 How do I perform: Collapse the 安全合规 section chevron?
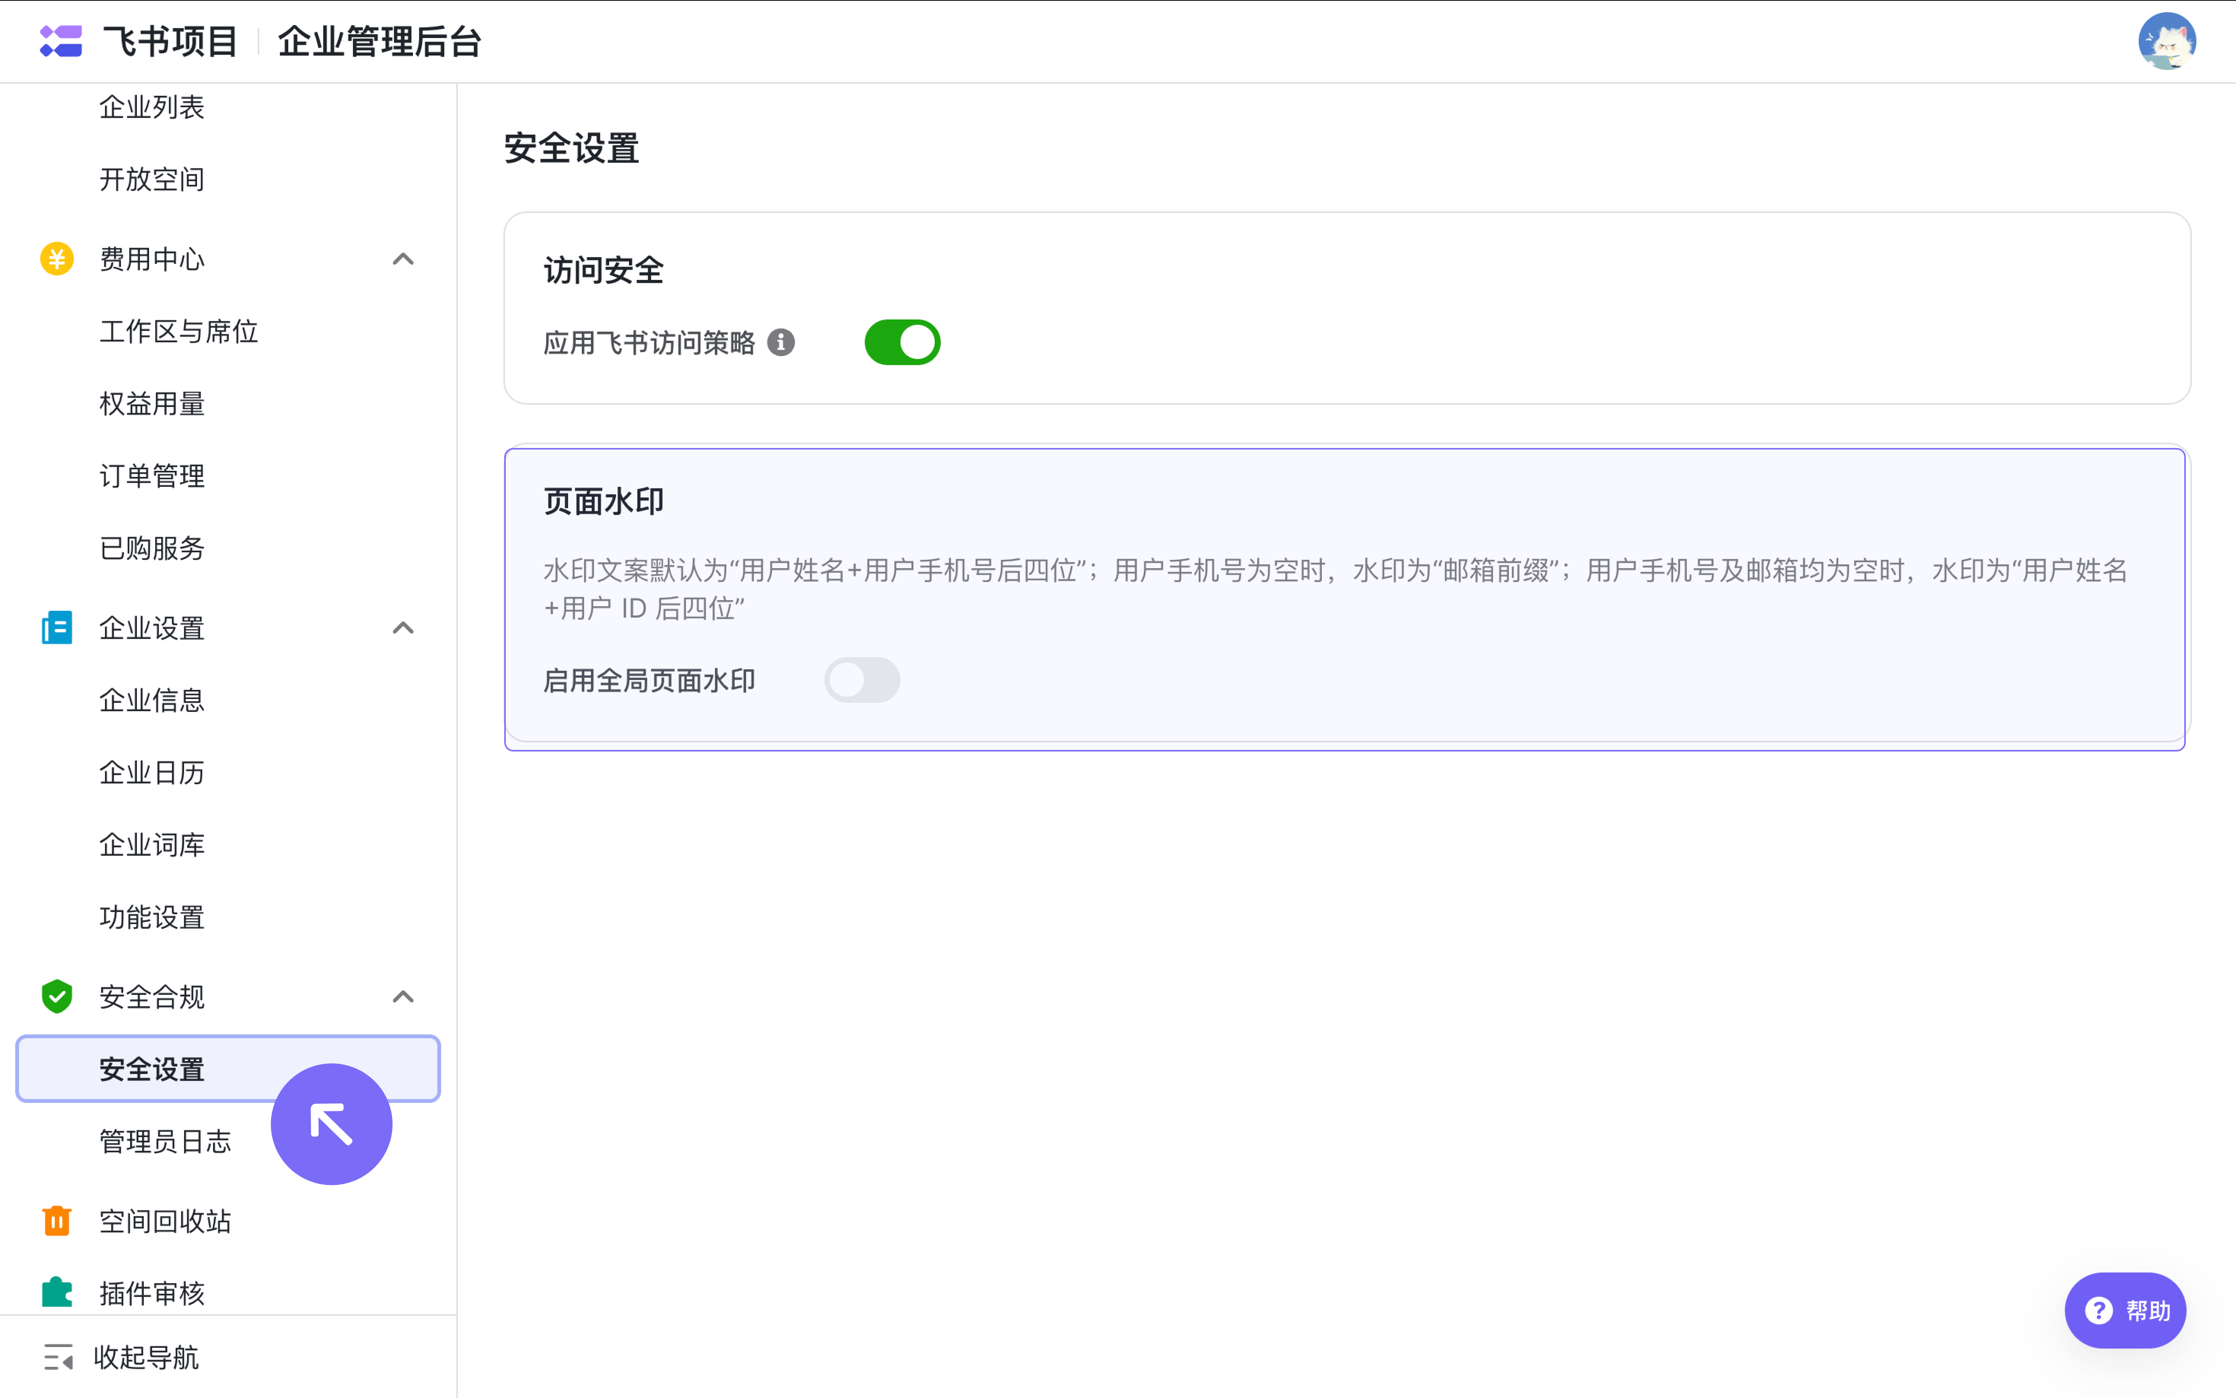point(403,997)
